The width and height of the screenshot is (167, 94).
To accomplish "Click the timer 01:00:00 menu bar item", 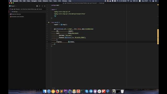I will [x=123, y=1].
